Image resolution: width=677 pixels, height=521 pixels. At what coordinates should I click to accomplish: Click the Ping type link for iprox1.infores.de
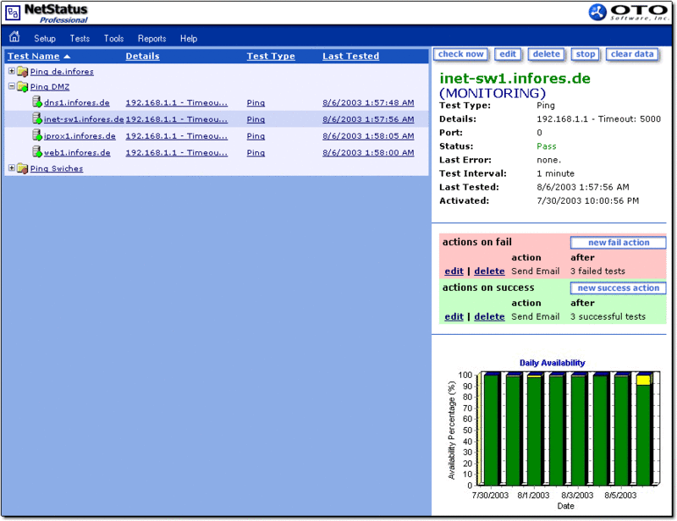[x=256, y=136]
